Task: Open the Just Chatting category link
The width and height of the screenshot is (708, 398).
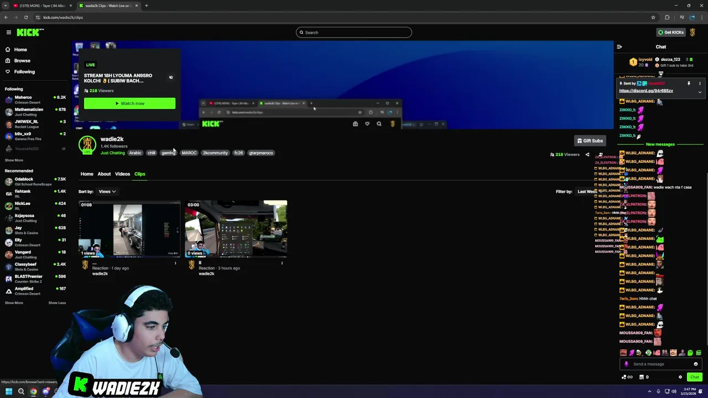Action: click(112, 153)
